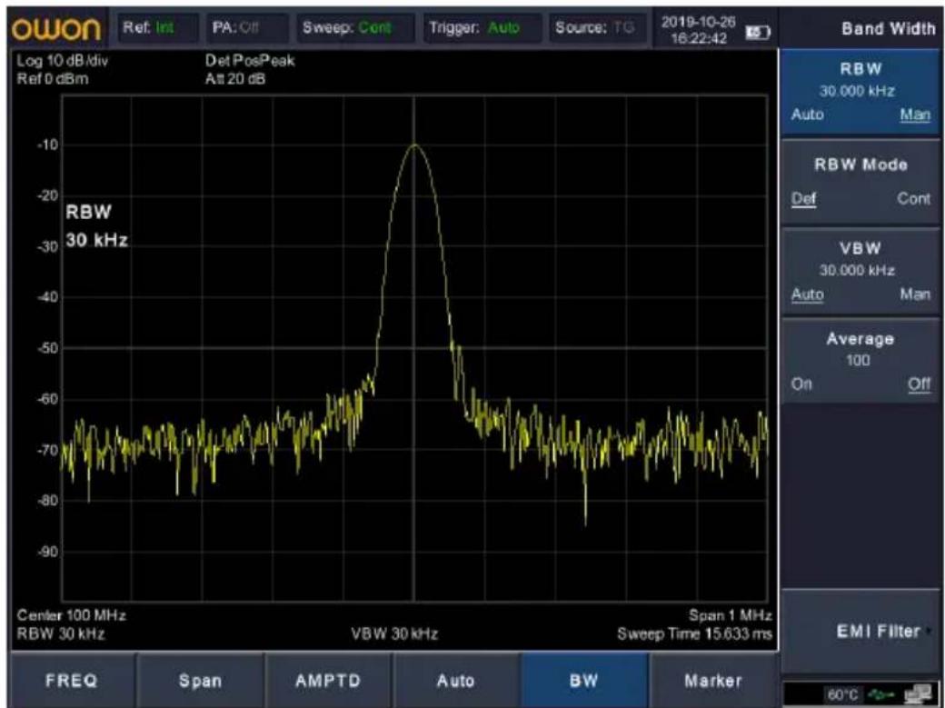Click the Band Width menu title

[x=888, y=28]
